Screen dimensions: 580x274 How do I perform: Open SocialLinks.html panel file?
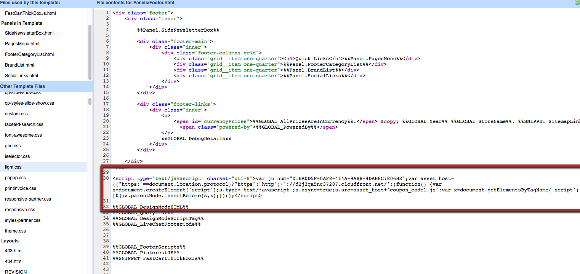click(x=21, y=75)
